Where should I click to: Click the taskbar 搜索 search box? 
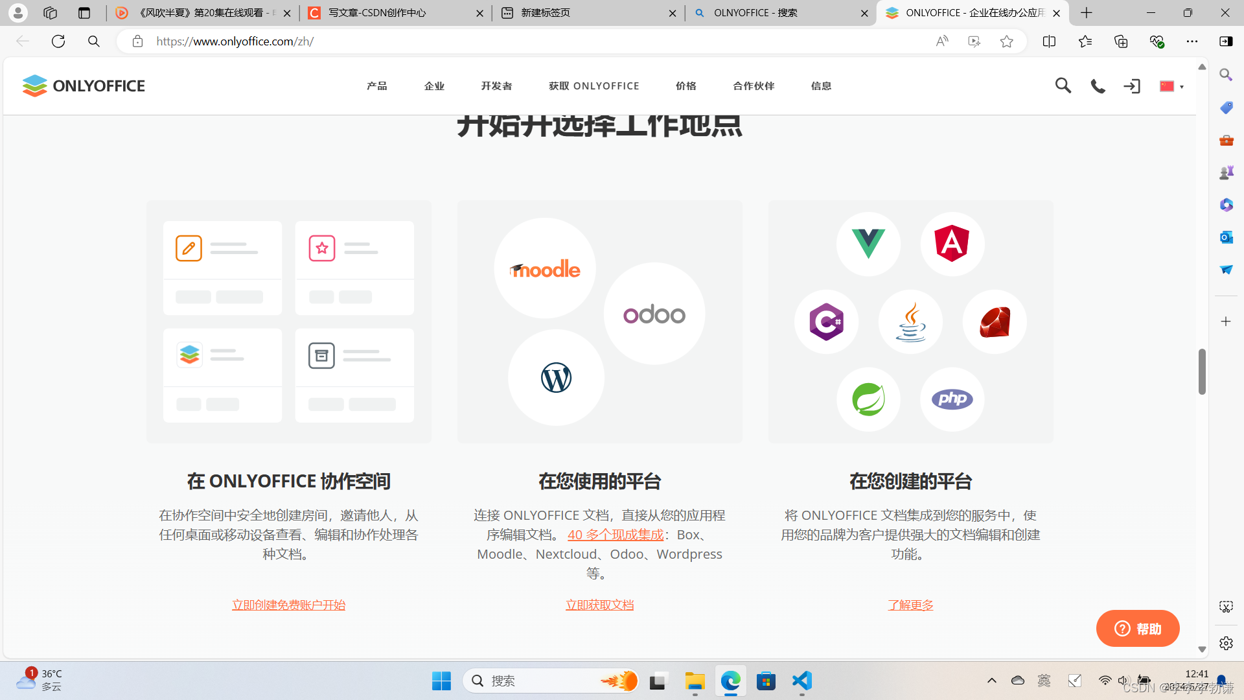552,681
